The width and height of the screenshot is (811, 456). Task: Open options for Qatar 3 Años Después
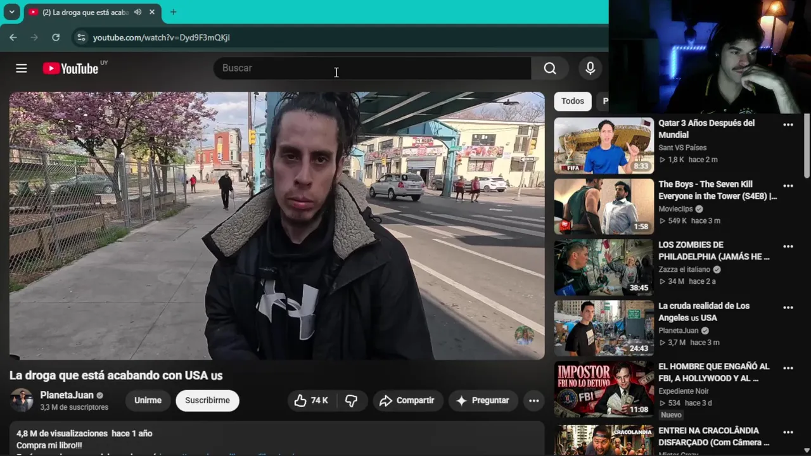pyautogui.click(x=788, y=125)
